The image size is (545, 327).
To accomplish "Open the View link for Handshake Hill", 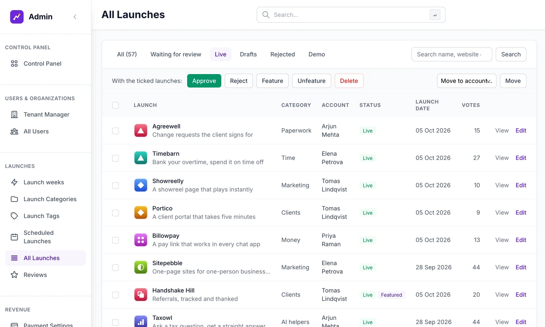I will pos(502,295).
